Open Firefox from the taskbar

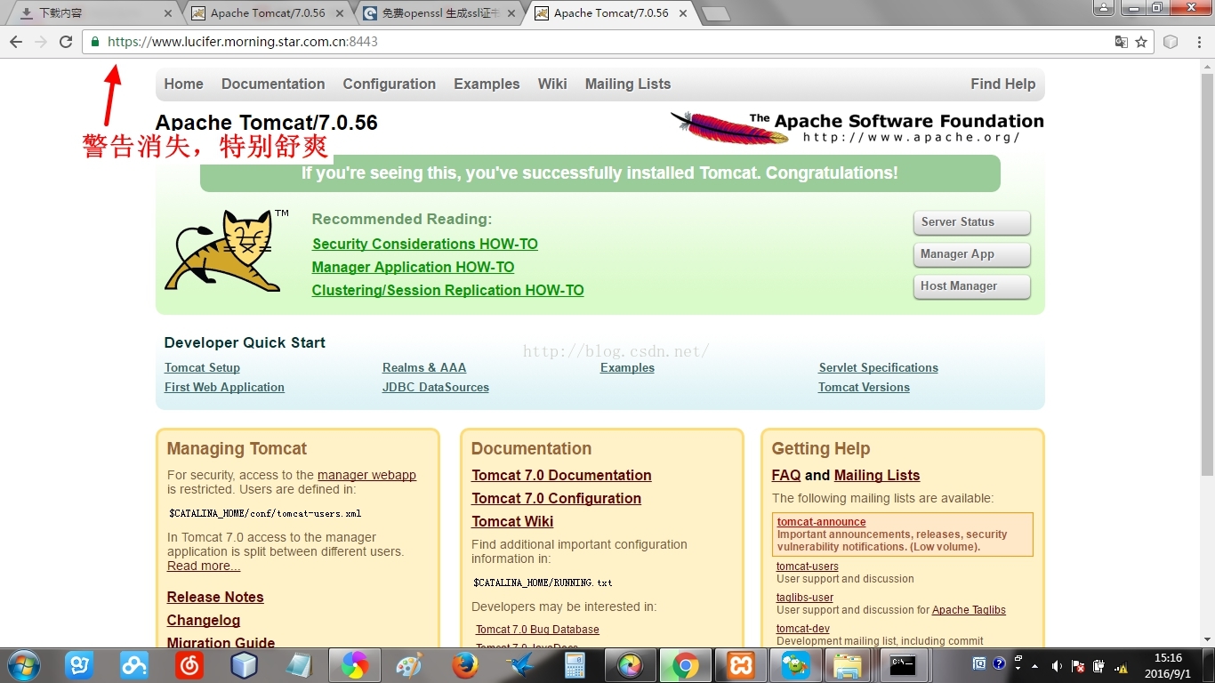(464, 665)
